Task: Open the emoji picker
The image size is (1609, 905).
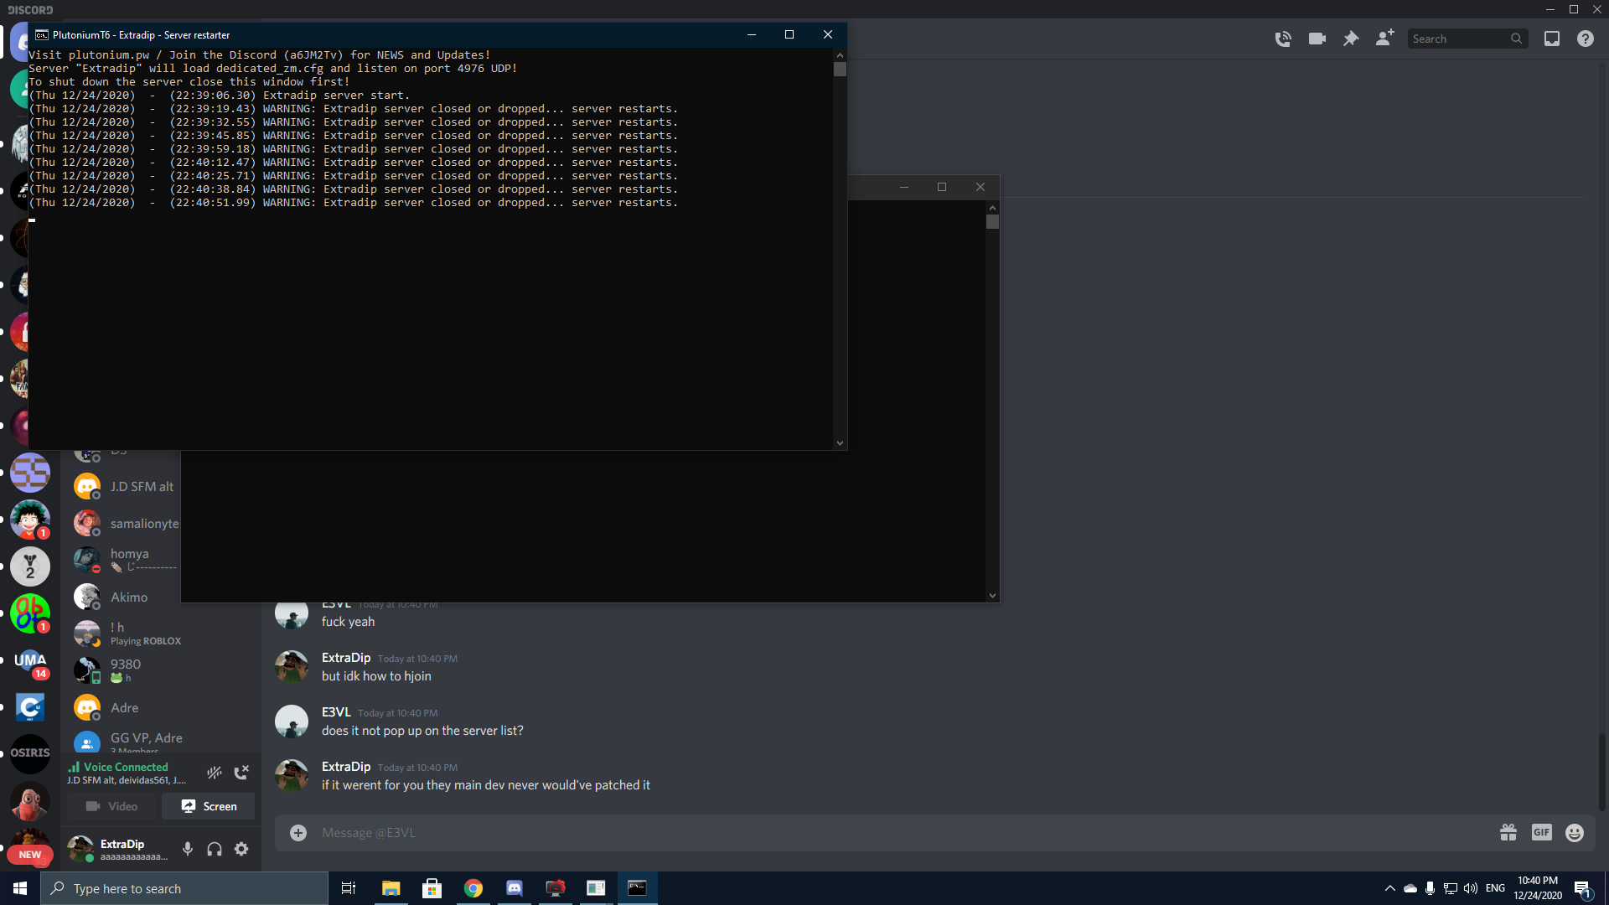Action: (1575, 832)
